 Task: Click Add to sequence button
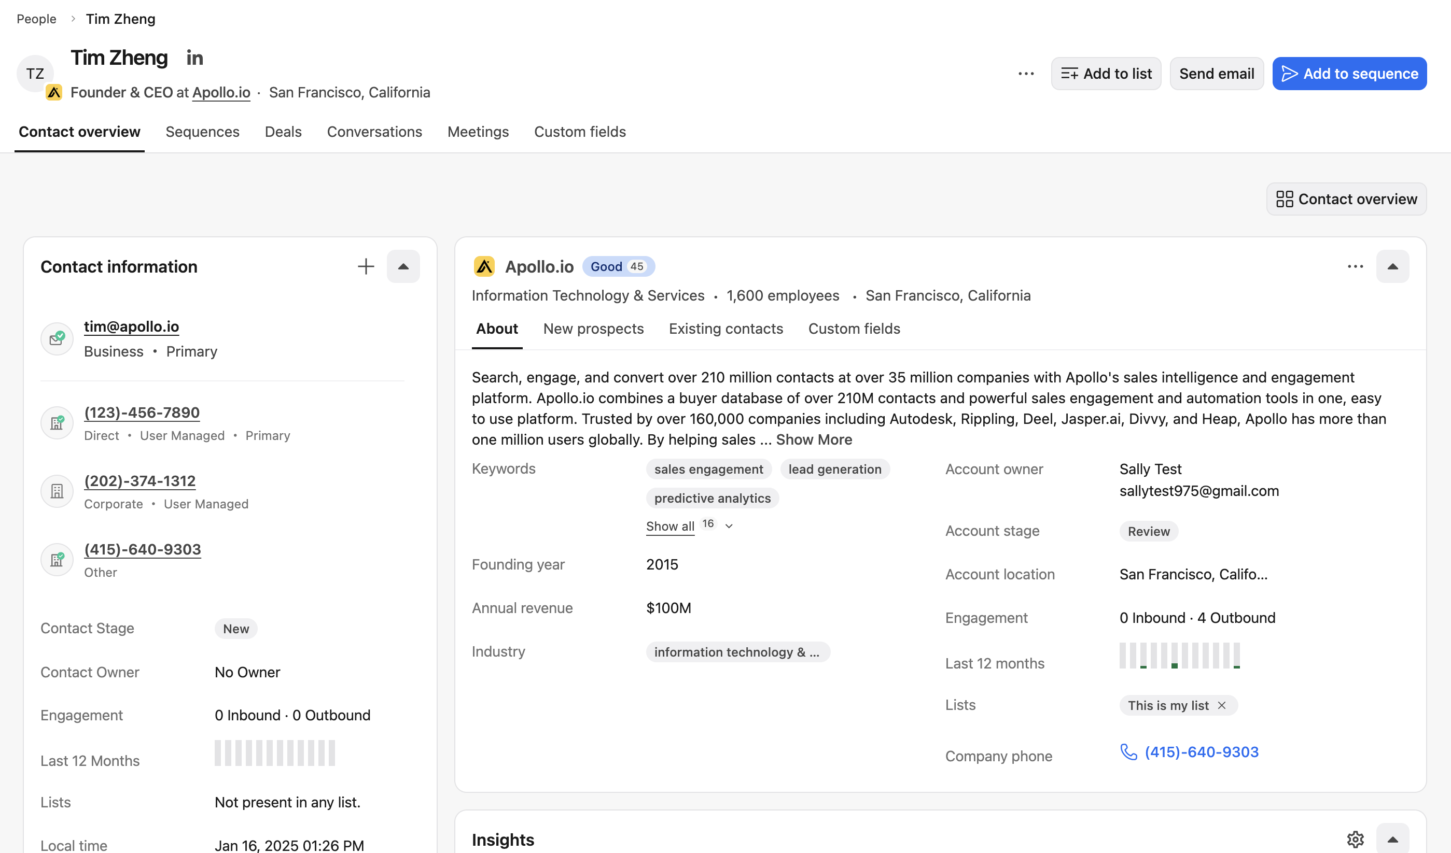point(1349,74)
